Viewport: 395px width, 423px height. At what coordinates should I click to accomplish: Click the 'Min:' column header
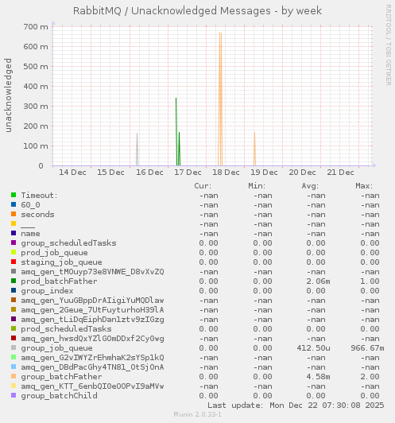pos(257,186)
